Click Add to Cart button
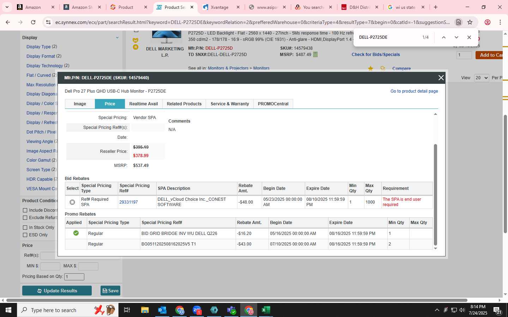The width and height of the screenshot is (508, 317). [489, 55]
